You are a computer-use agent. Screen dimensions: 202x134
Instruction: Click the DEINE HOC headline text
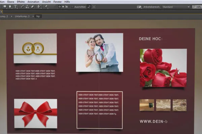coord(150,39)
